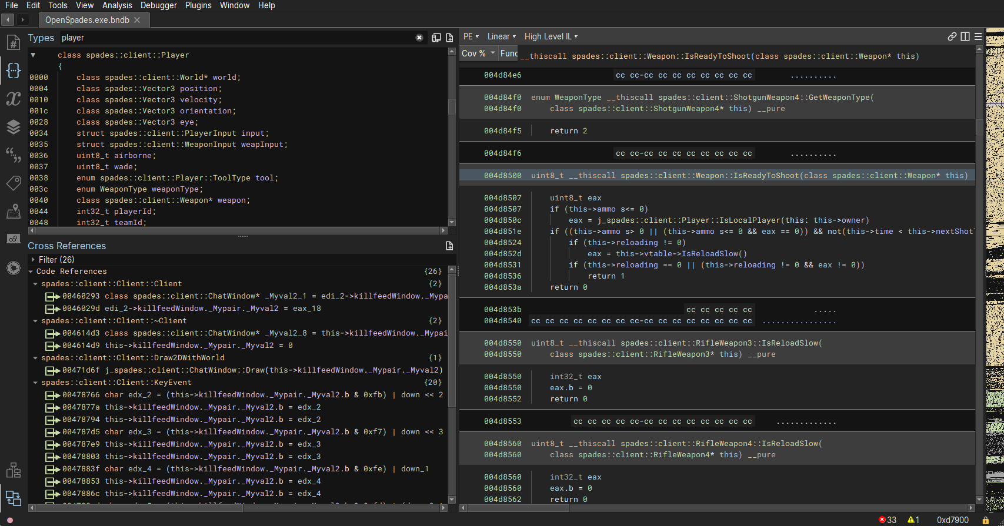
Task: Navigate forward with right arrow
Action: click(22, 19)
